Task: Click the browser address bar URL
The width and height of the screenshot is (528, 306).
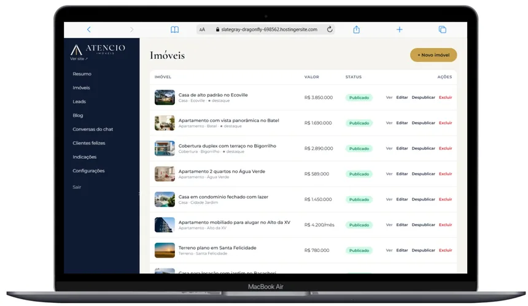Action: (269, 29)
